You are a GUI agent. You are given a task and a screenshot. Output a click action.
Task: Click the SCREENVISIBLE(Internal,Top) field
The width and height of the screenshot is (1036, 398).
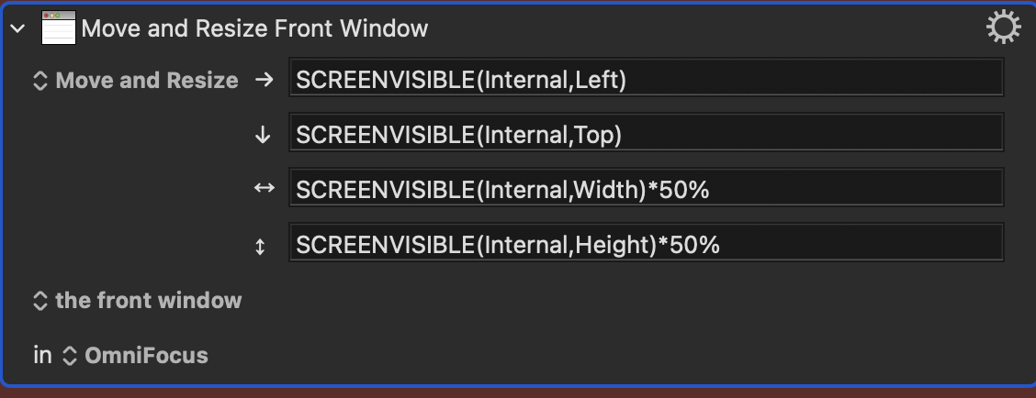click(x=646, y=135)
